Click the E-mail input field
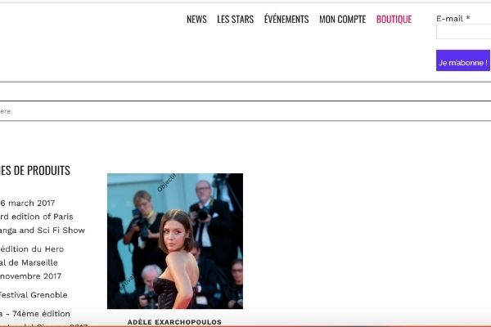The image size is (491, 327). pyautogui.click(x=463, y=32)
